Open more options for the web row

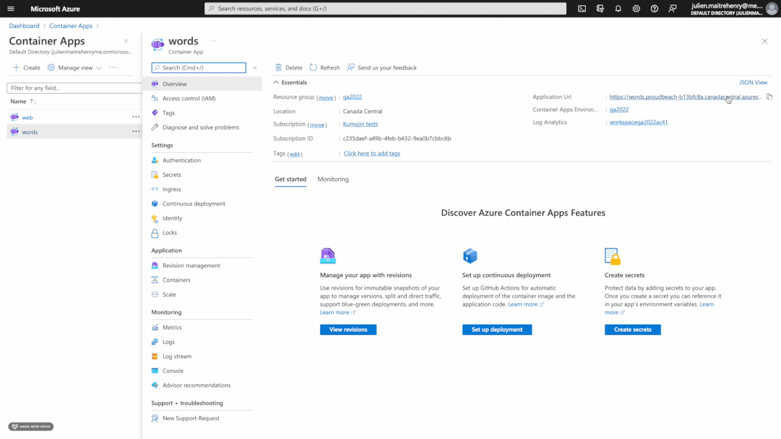(136, 117)
